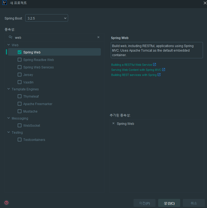Select the Spring Reactive Web label
207x208 pixels.
39,60
